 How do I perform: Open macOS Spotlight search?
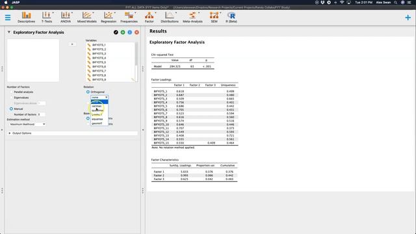coord(395,3)
